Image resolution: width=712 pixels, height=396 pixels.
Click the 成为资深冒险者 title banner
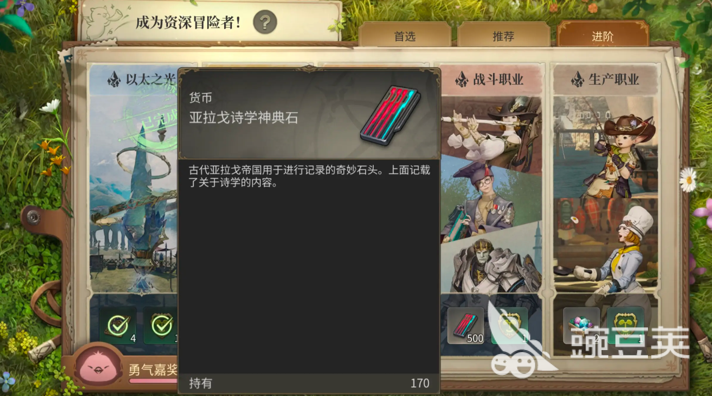pos(188,22)
